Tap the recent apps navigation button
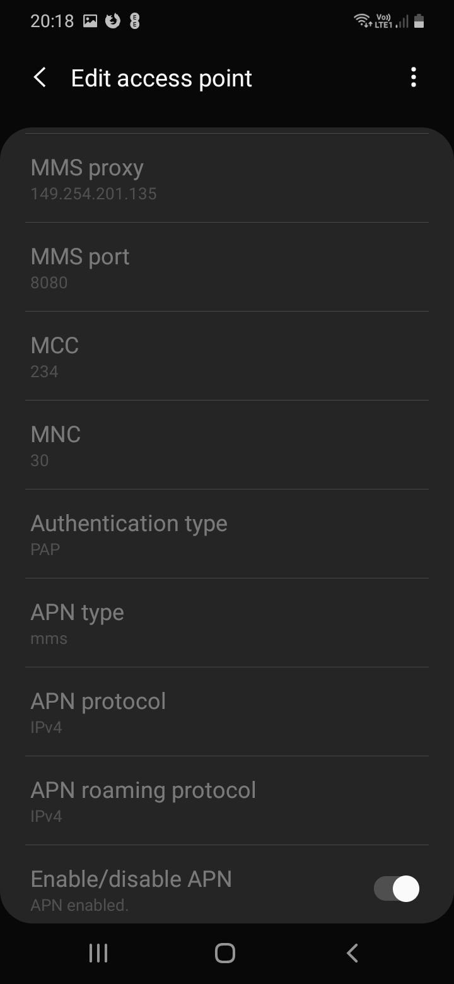 (98, 952)
